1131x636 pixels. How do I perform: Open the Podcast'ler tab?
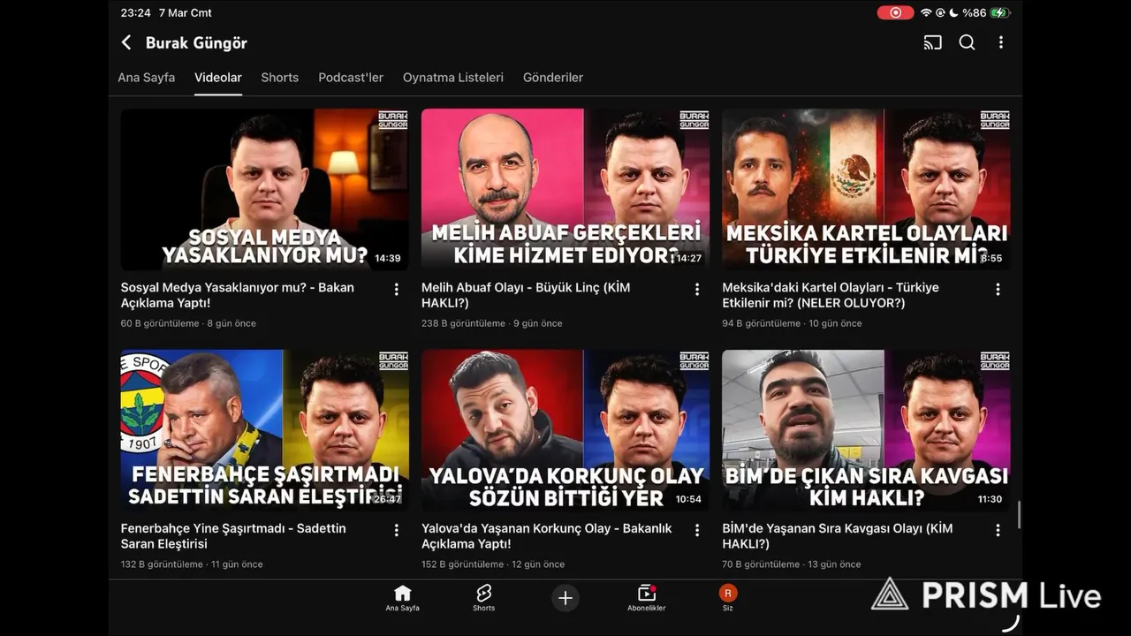pyautogui.click(x=351, y=78)
